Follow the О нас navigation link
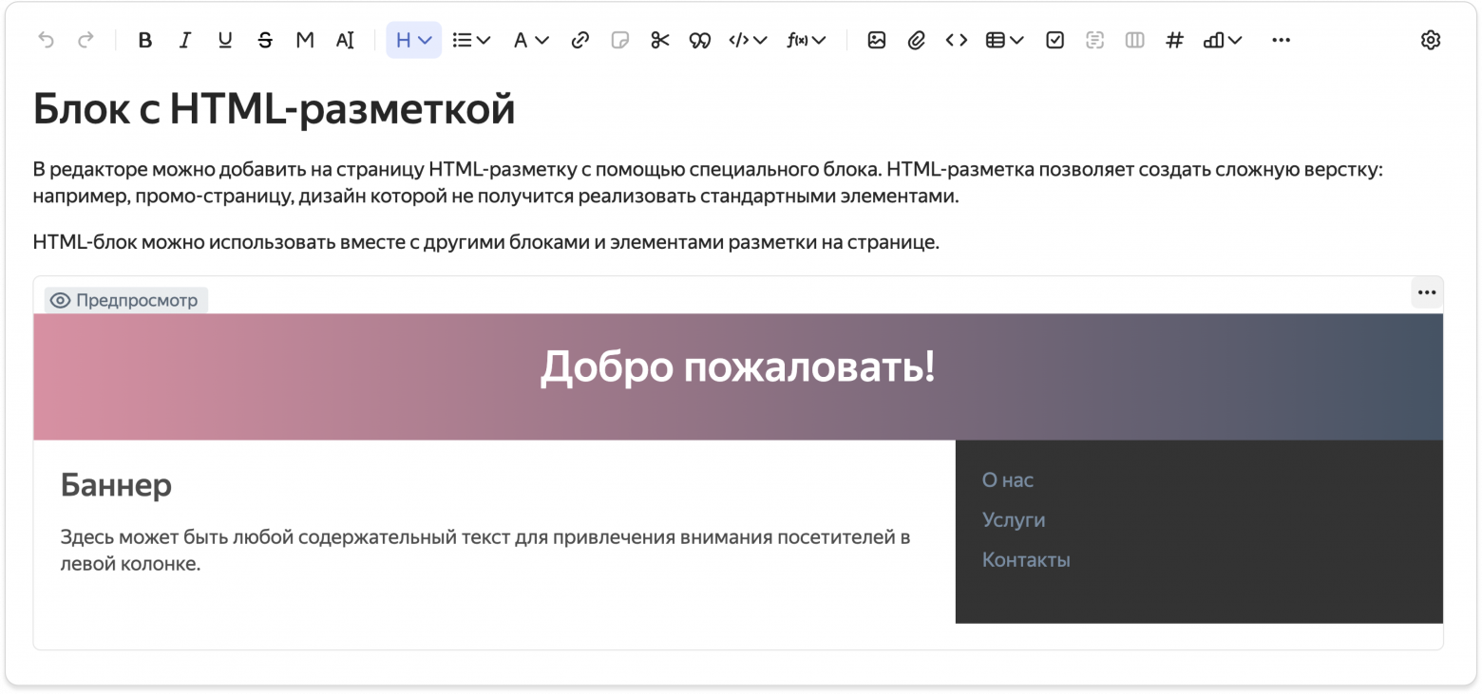Screen dimensions: 1482x694 (1006, 479)
